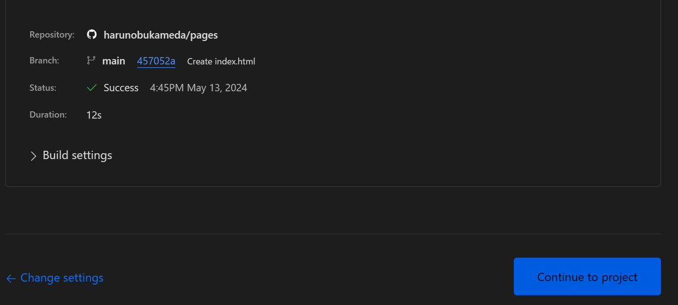Click the horizontal divider above footer
This screenshot has width=678, height=305.
click(332, 234)
